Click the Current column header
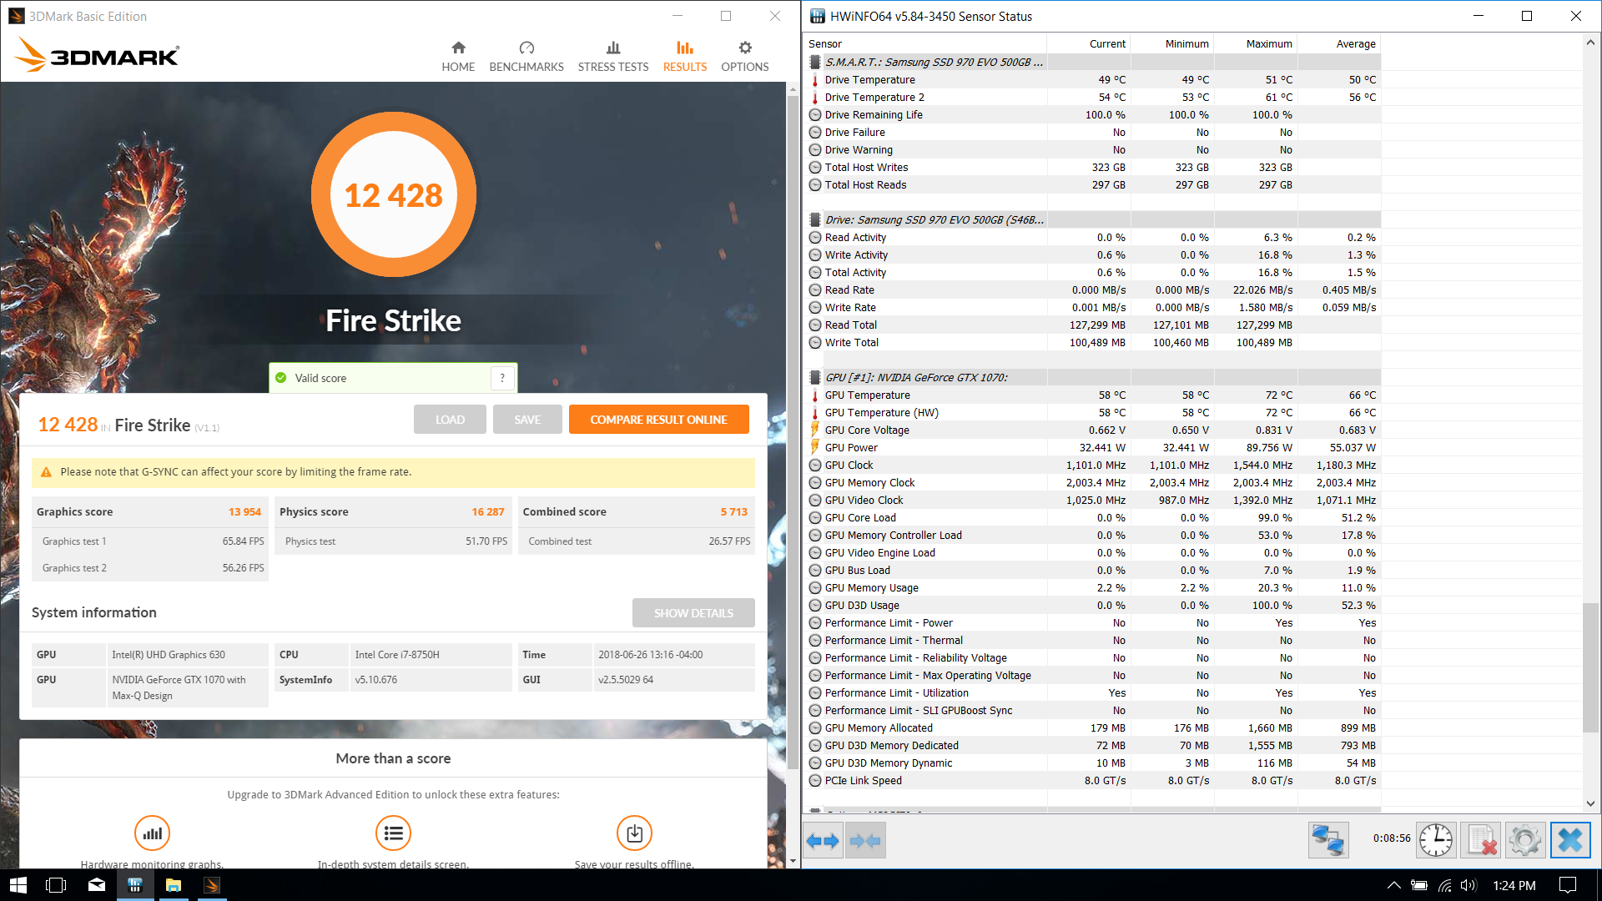The height and width of the screenshot is (901, 1602). coord(1089,44)
